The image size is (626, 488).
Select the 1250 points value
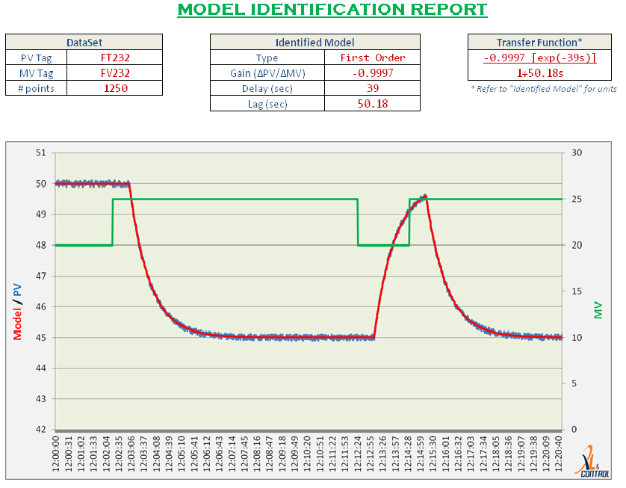coord(115,88)
